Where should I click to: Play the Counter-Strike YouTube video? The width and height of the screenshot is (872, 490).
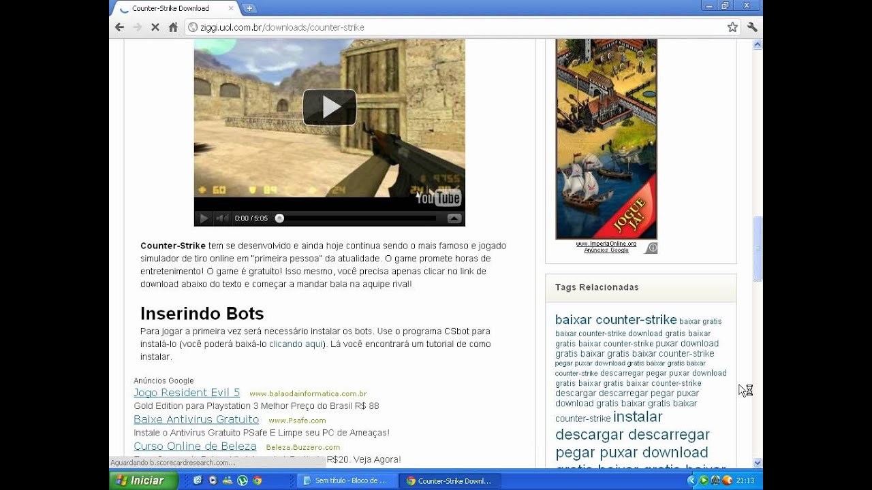pyautogui.click(x=330, y=107)
